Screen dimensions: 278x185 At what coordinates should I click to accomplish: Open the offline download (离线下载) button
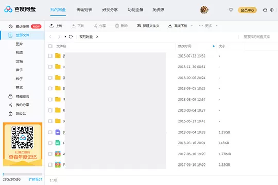(178, 26)
